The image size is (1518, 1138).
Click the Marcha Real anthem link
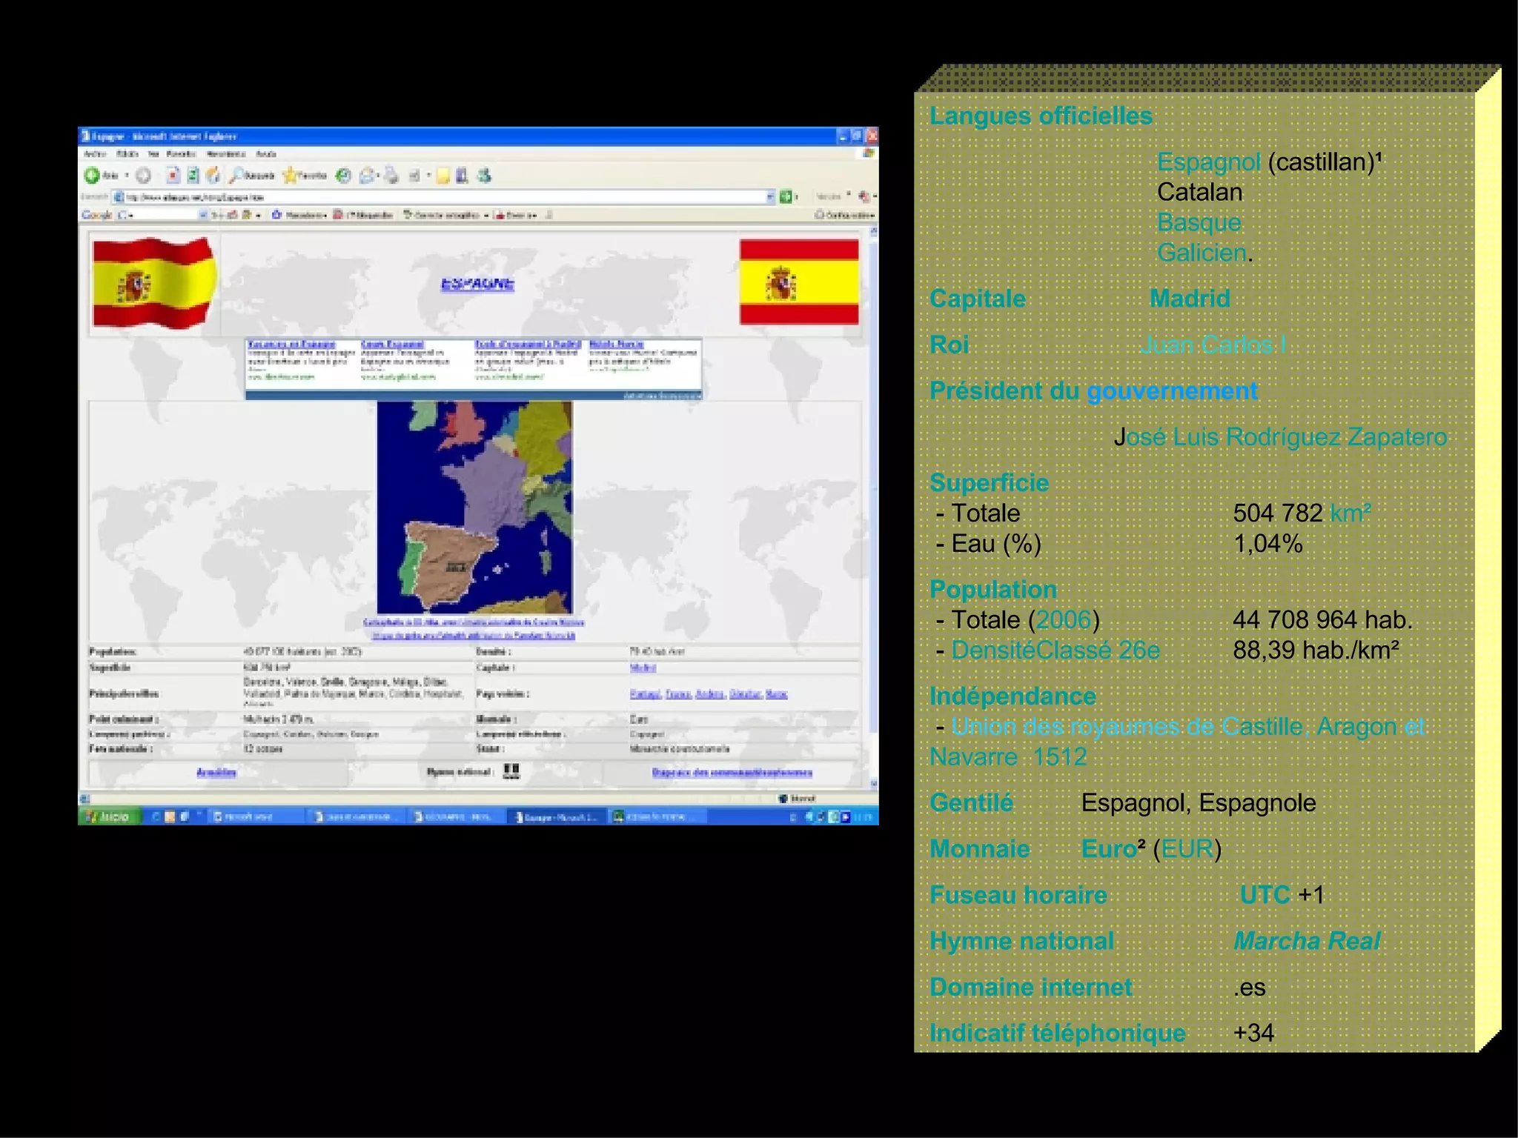coord(1307,941)
